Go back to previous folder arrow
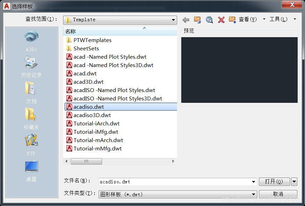The width and height of the screenshot is (305, 206). tap(186, 19)
